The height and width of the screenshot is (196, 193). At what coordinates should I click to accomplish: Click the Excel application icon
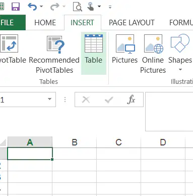pos(2,7)
